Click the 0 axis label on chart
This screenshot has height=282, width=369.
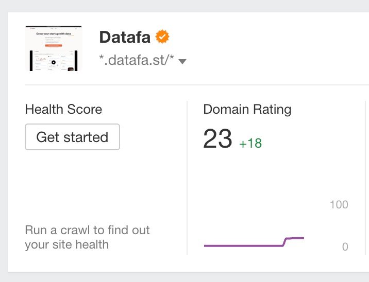(x=345, y=246)
